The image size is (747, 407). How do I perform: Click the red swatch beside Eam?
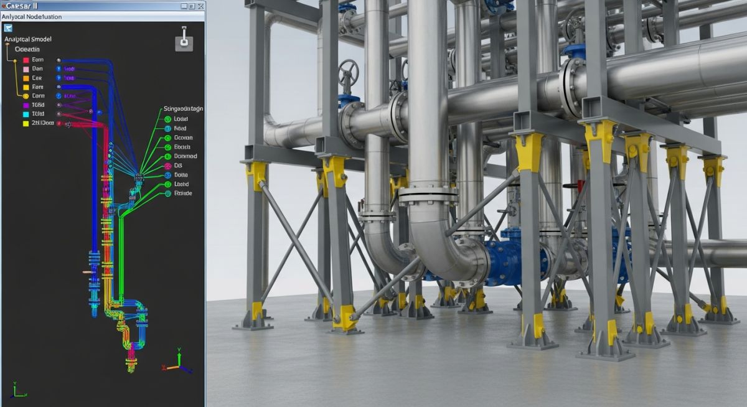(26, 60)
